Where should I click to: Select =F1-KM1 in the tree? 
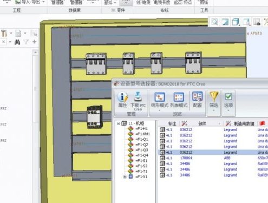pos(143,134)
